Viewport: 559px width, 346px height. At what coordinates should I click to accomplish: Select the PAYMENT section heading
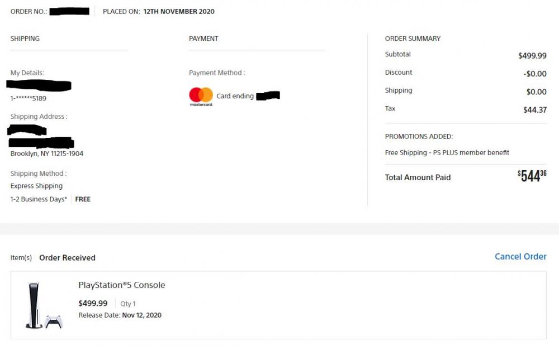coord(203,39)
